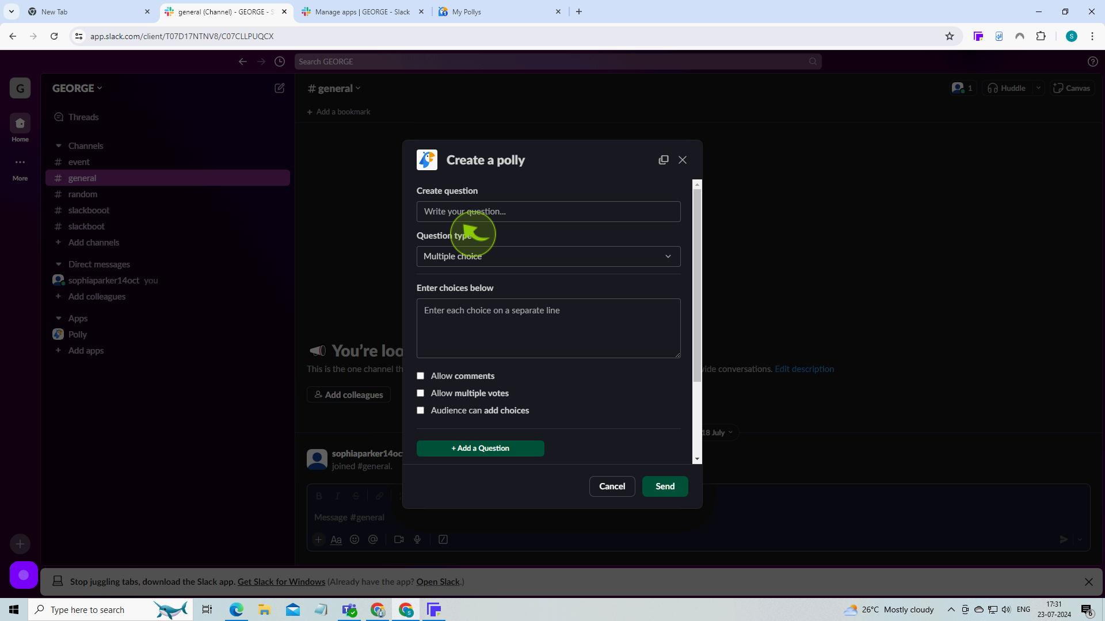Image resolution: width=1105 pixels, height=621 pixels.
Task: Click the emoji icon in message composer
Action: 355,539
